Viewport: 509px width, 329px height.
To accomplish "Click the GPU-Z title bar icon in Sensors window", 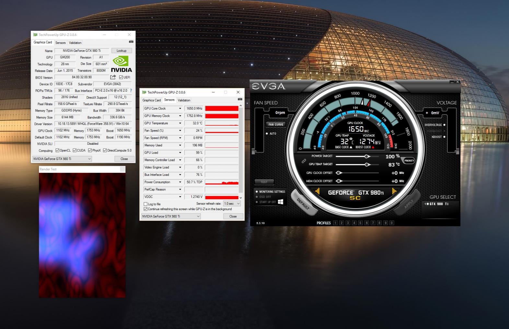I will (x=144, y=92).
